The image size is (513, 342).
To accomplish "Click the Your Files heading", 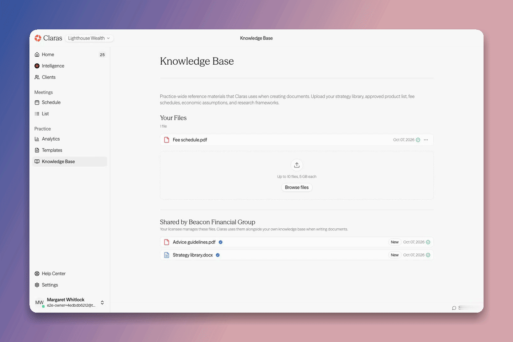I will pos(173,118).
